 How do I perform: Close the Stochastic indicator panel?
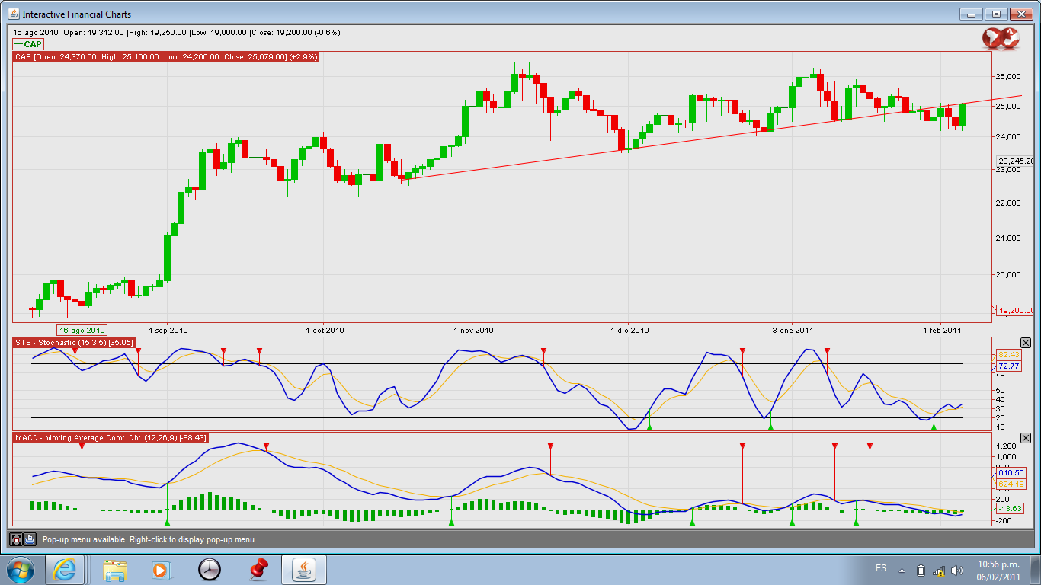click(1025, 343)
